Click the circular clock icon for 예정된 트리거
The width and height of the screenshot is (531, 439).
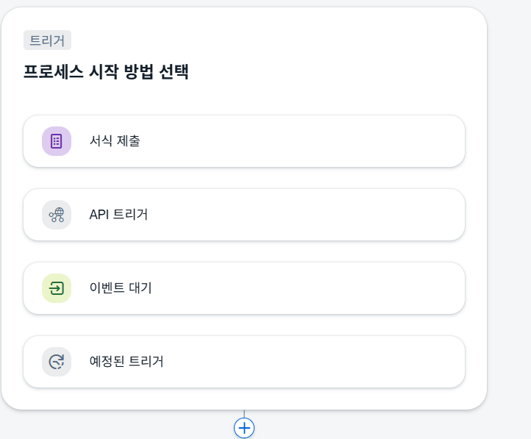(x=57, y=362)
